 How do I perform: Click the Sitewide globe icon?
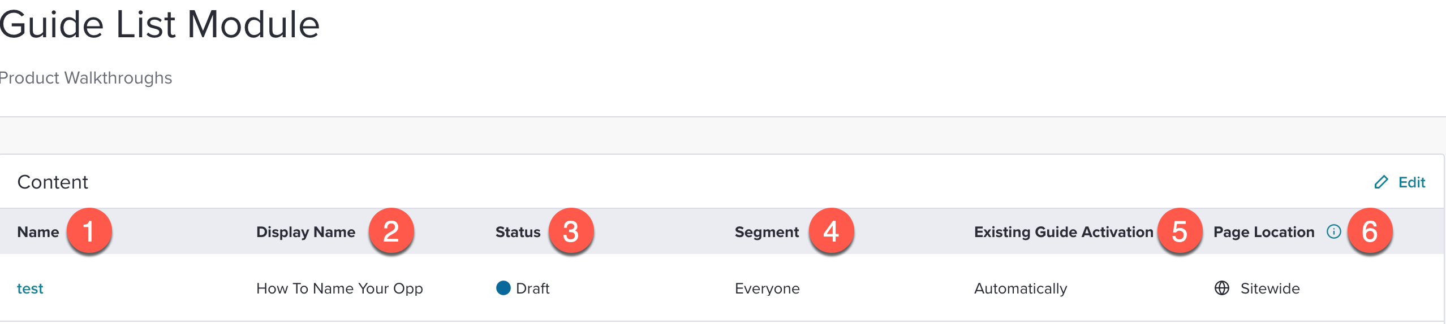click(1222, 288)
